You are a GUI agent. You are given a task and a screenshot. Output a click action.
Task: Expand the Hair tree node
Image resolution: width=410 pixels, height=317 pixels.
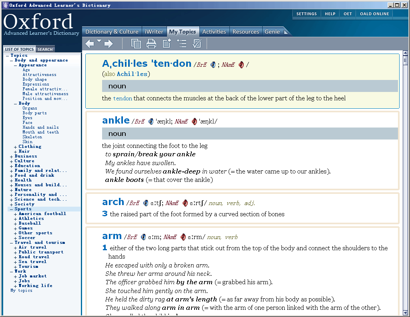coord(16,152)
